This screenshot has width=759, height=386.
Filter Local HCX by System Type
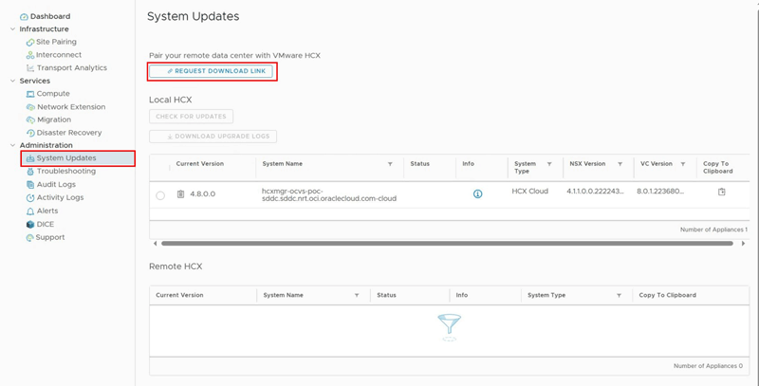tap(549, 164)
